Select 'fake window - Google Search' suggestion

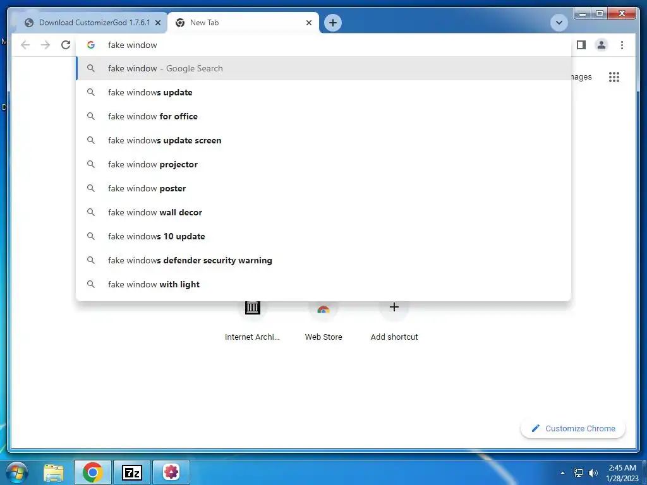[323, 68]
